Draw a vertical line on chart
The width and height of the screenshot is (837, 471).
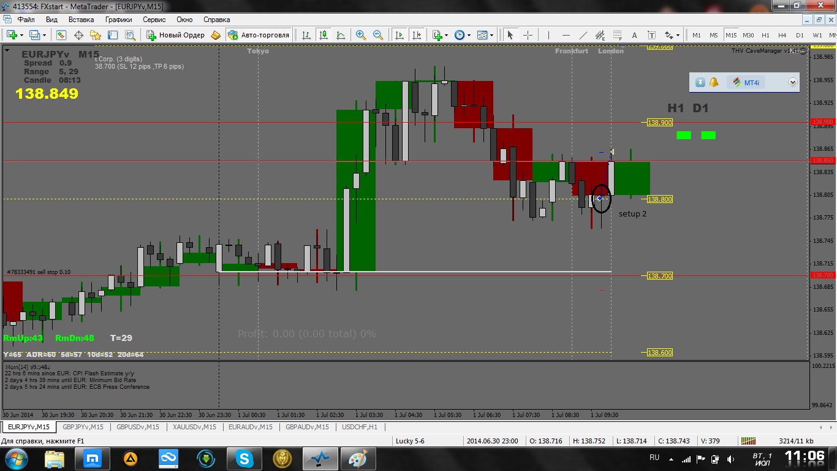tap(548, 35)
